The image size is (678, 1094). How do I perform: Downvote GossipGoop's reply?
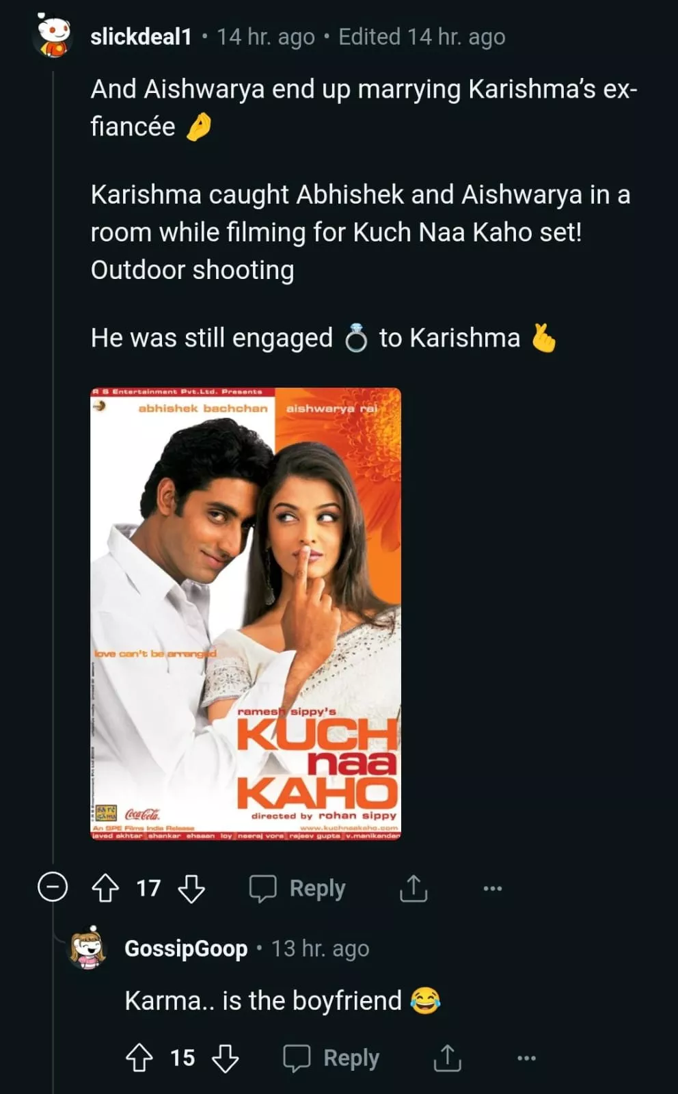[x=225, y=1058]
